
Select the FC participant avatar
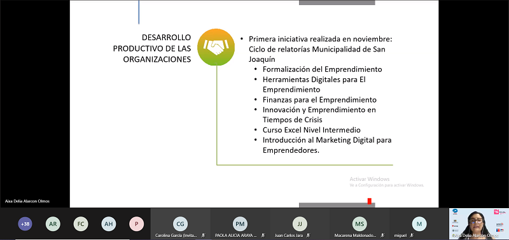81,223
